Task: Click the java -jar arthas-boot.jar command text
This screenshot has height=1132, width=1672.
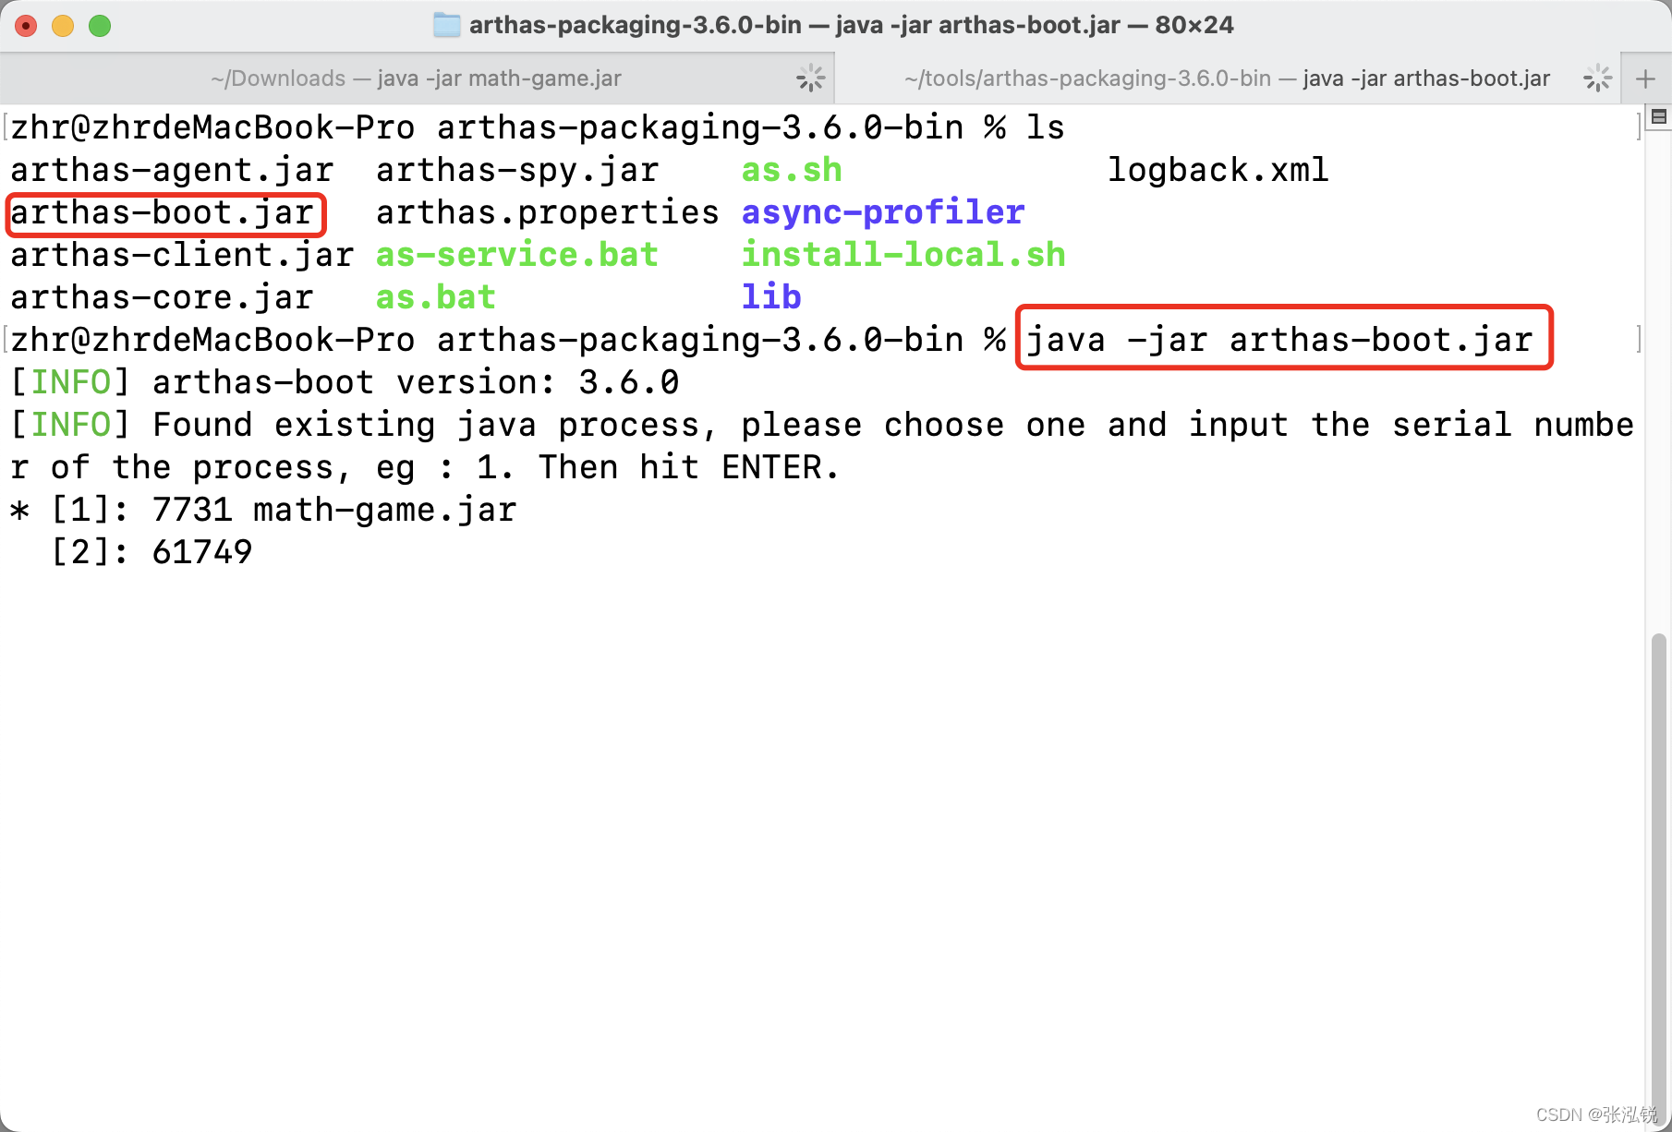Action: (x=1279, y=341)
